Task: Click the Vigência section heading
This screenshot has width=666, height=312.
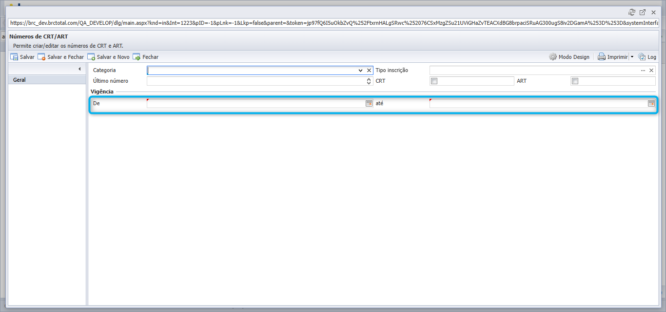Action: pyautogui.click(x=102, y=92)
